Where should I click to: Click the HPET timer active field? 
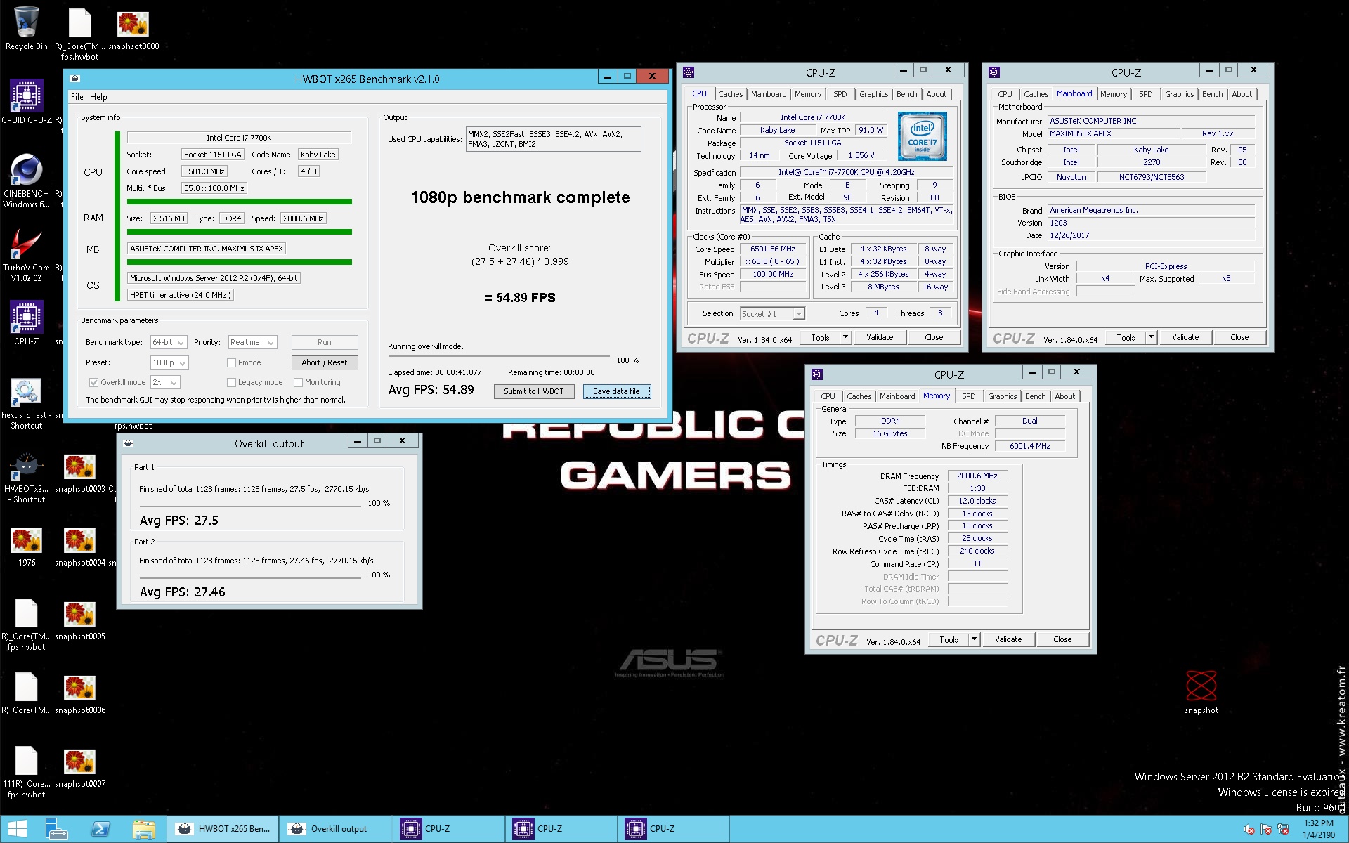[180, 295]
